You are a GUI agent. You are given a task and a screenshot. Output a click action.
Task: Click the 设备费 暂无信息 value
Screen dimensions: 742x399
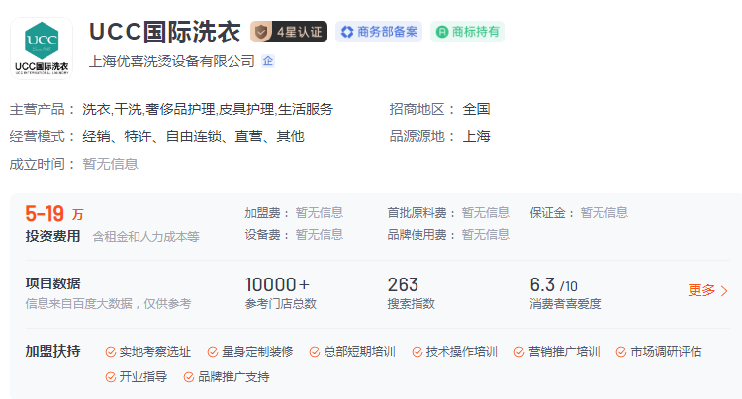tap(320, 235)
